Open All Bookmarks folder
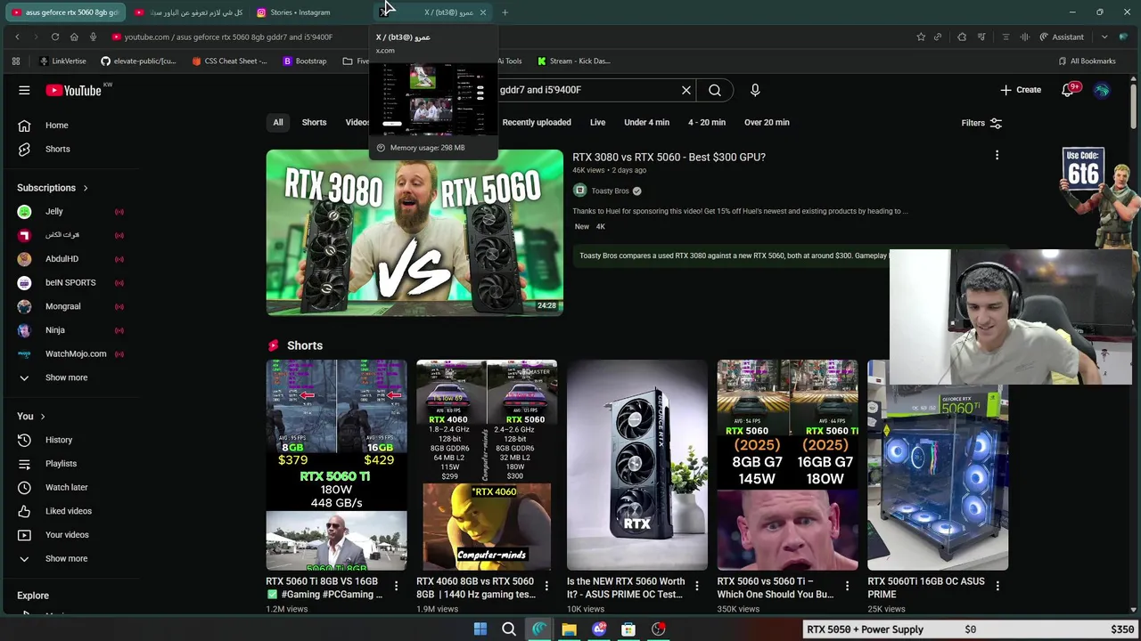The width and height of the screenshot is (1141, 641). click(1087, 61)
